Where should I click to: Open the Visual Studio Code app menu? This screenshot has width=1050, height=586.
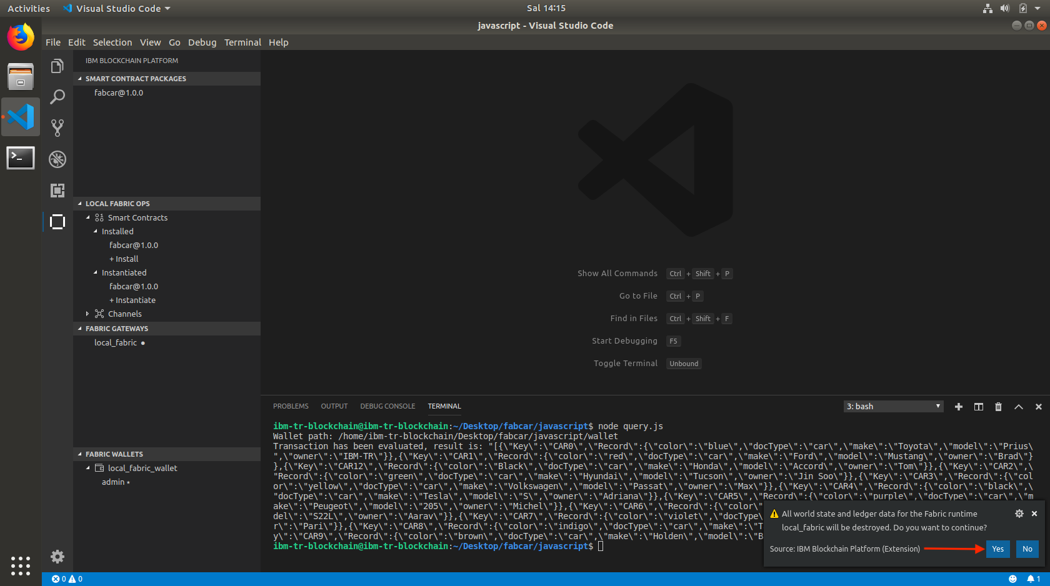tap(117, 8)
